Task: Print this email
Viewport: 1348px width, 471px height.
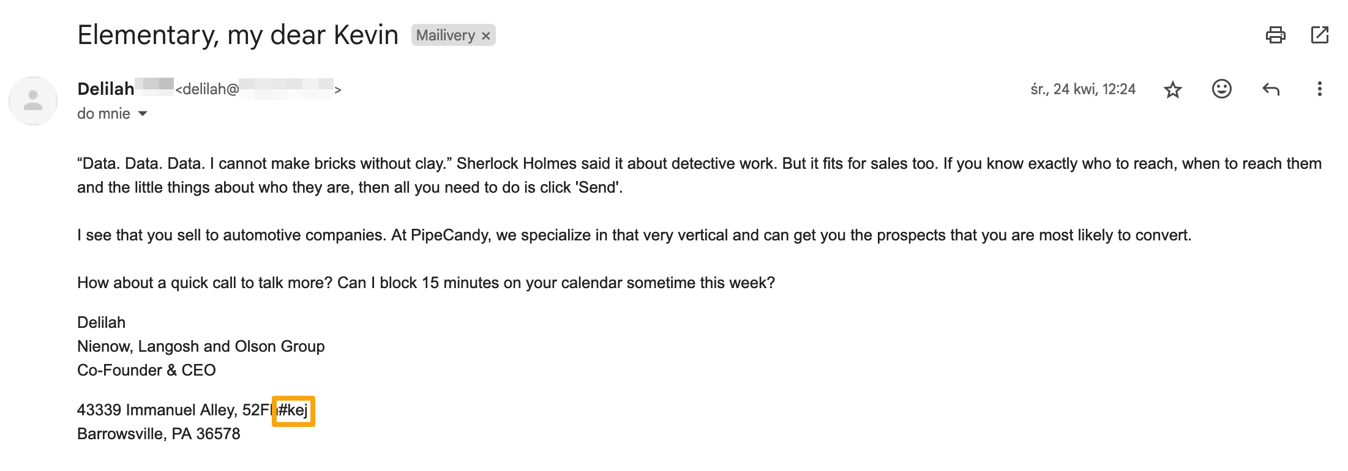Action: (1275, 35)
